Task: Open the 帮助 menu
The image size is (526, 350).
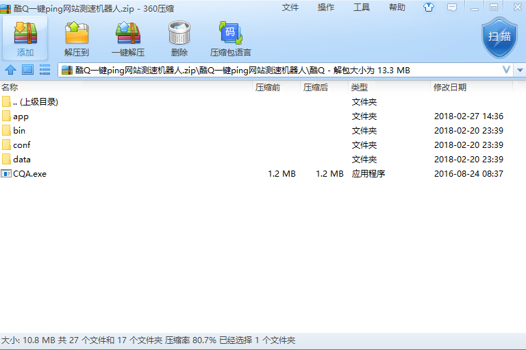Action: (x=397, y=8)
